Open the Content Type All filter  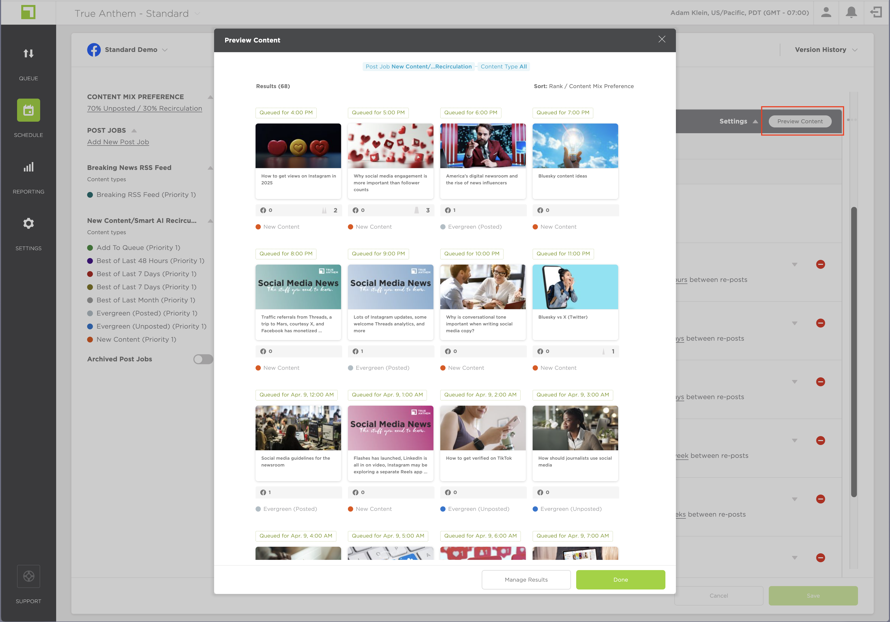point(504,67)
